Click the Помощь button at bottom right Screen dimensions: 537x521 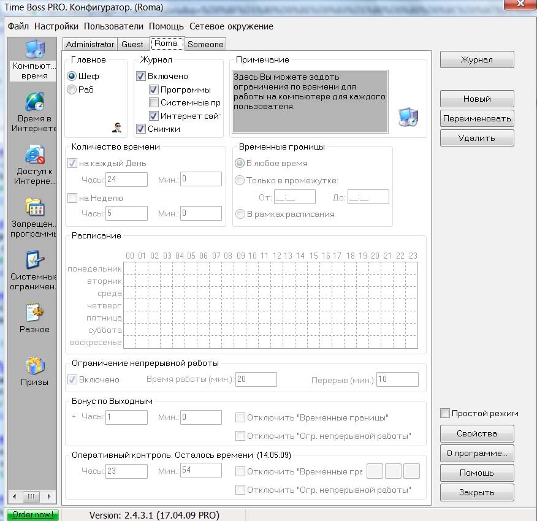pos(477,473)
